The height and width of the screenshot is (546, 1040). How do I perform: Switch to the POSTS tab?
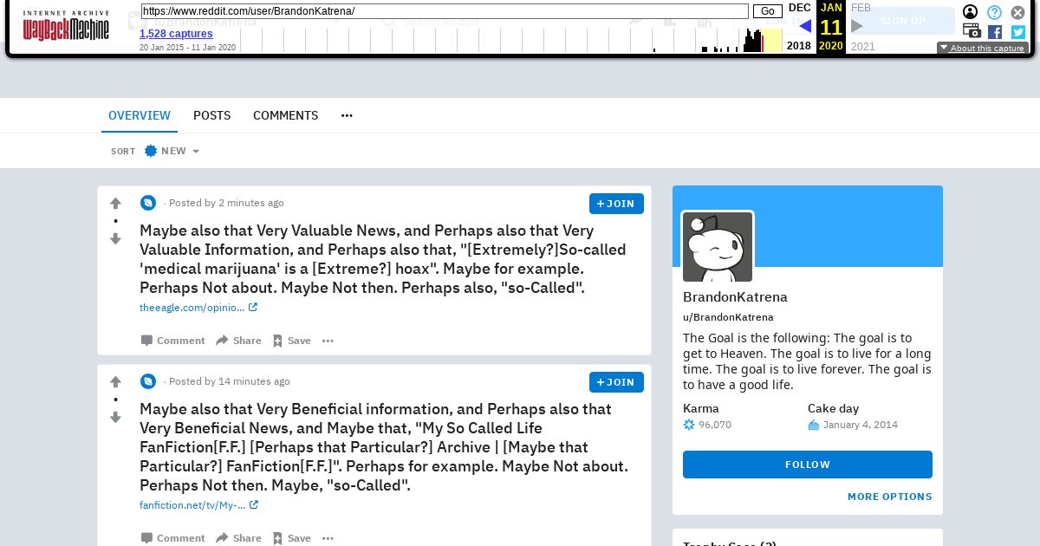tap(212, 115)
